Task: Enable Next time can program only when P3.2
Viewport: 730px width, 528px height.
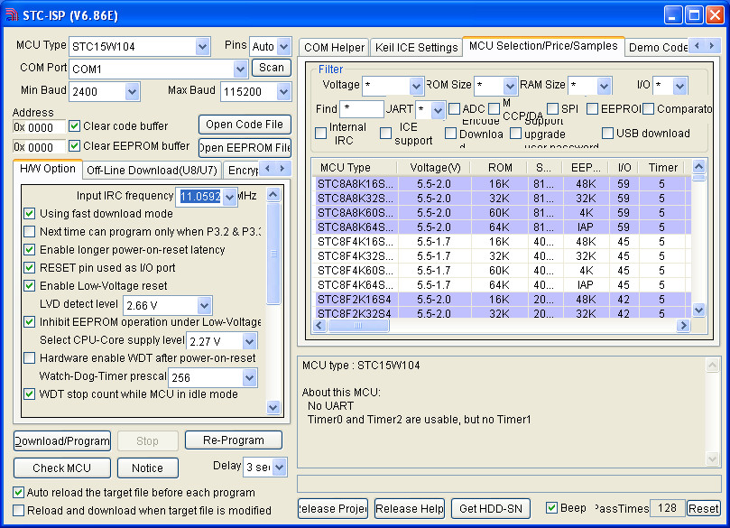Action: [x=30, y=231]
